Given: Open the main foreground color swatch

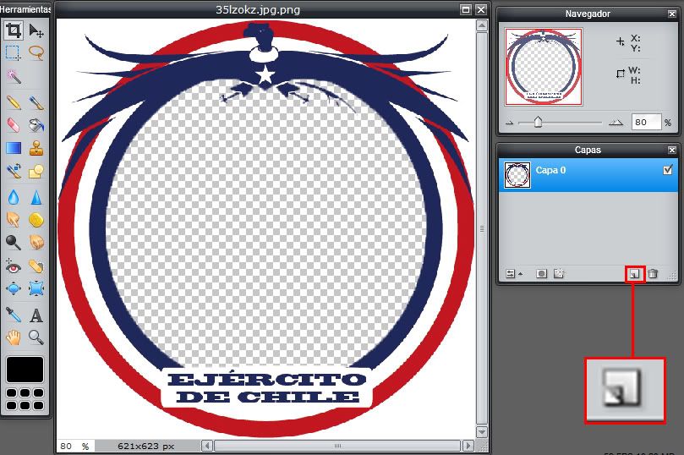Looking at the screenshot, I should [25, 370].
